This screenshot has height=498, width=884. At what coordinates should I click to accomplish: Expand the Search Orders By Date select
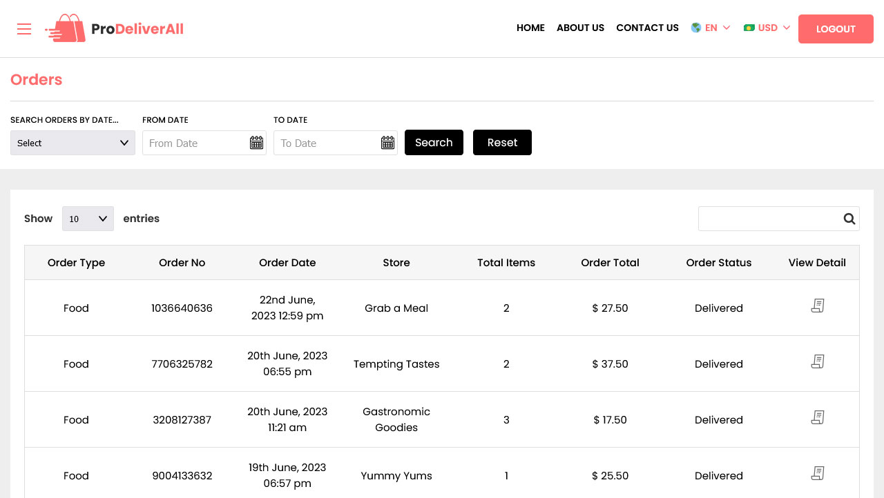tap(73, 143)
